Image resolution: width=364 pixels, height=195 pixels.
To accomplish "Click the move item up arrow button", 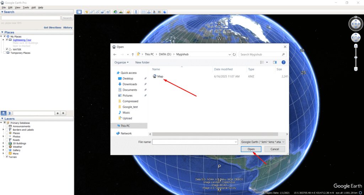I will click(58, 113).
